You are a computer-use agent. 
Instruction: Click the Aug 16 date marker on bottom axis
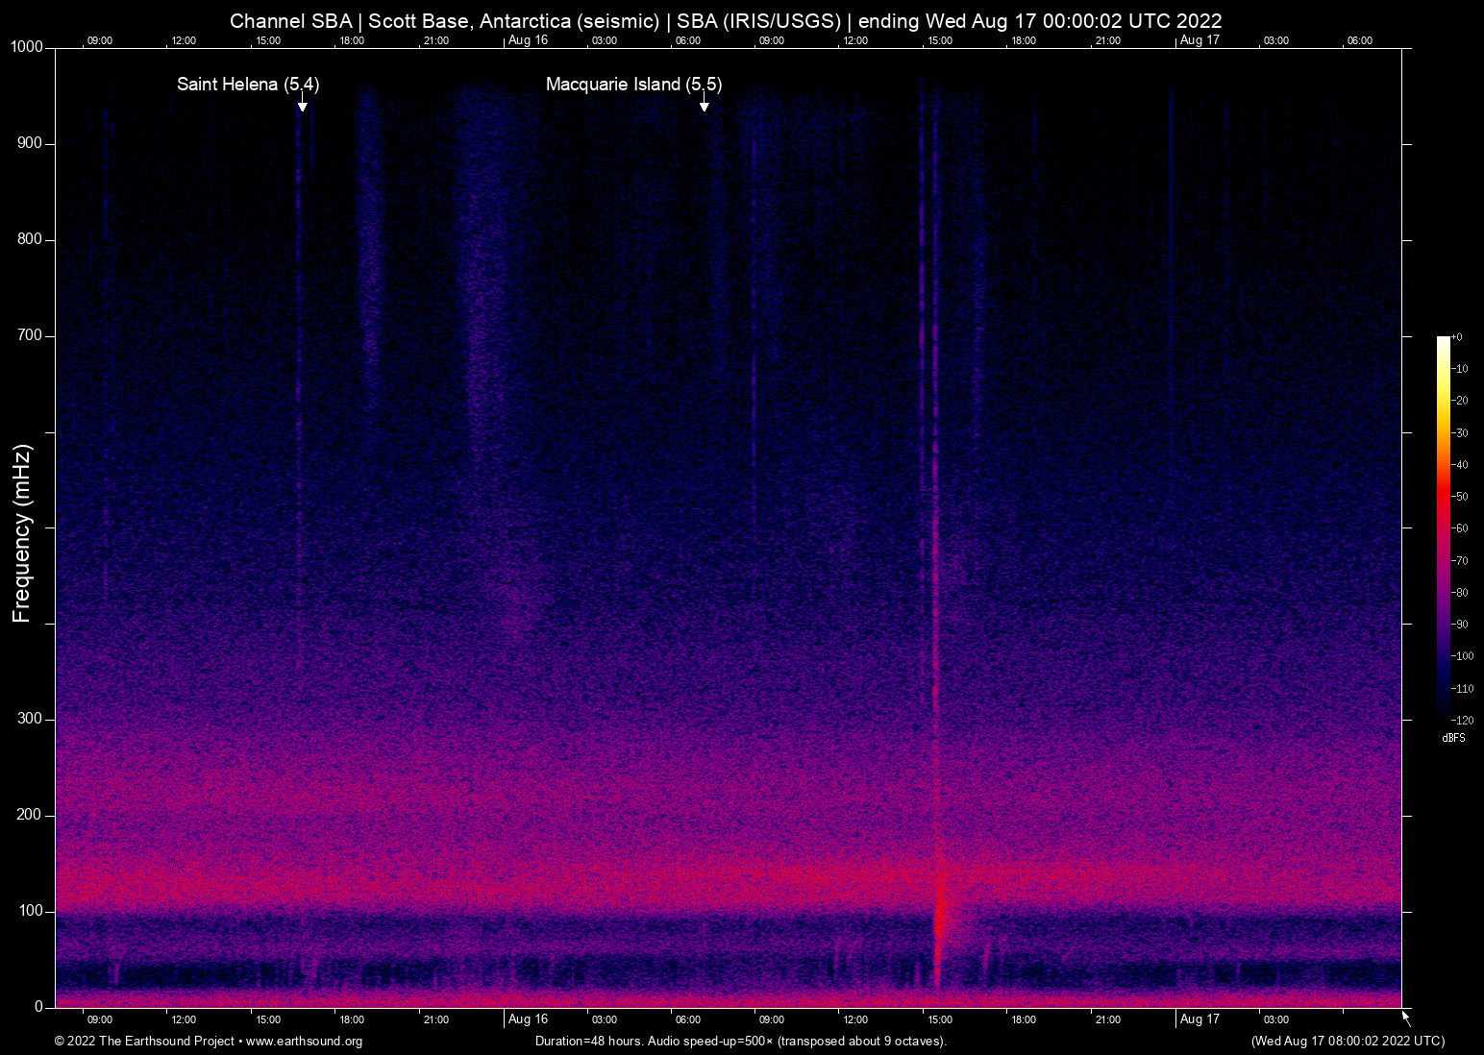click(x=528, y=1019)
